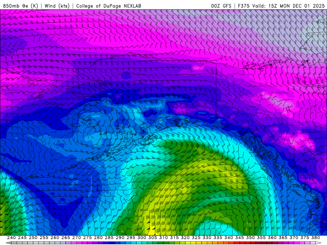Click the 255 scale label
The width and height of the screenshot is (327, 245).
[x=44, y=238]
